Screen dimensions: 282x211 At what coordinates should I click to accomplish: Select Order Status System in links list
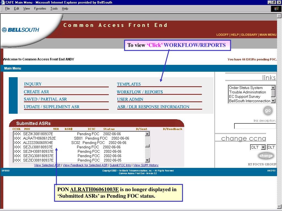(250, 88)
